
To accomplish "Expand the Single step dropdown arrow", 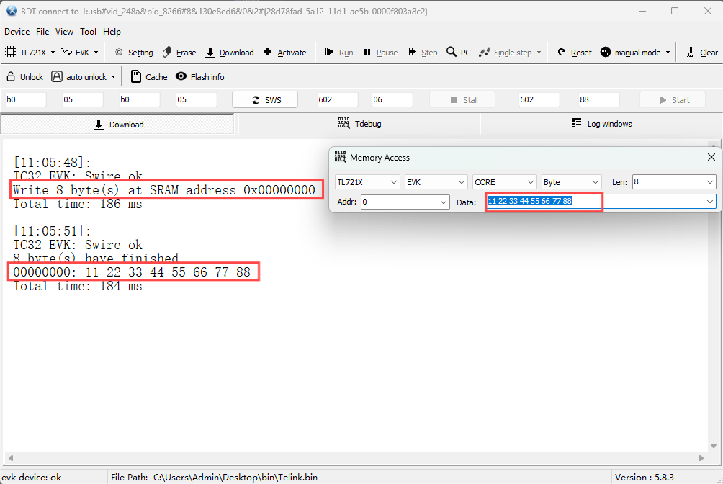I will click(x=539, y=52).
